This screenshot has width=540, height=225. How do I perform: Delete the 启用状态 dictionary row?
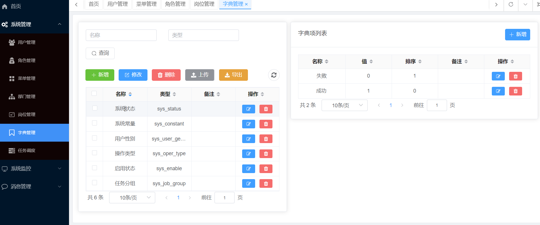[266, 169]
